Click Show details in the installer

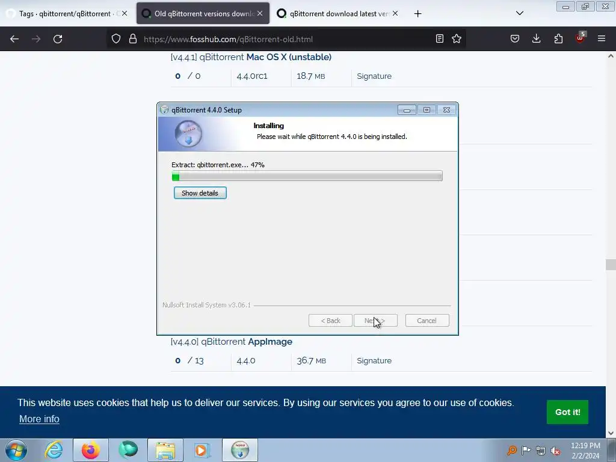(200, 193)
